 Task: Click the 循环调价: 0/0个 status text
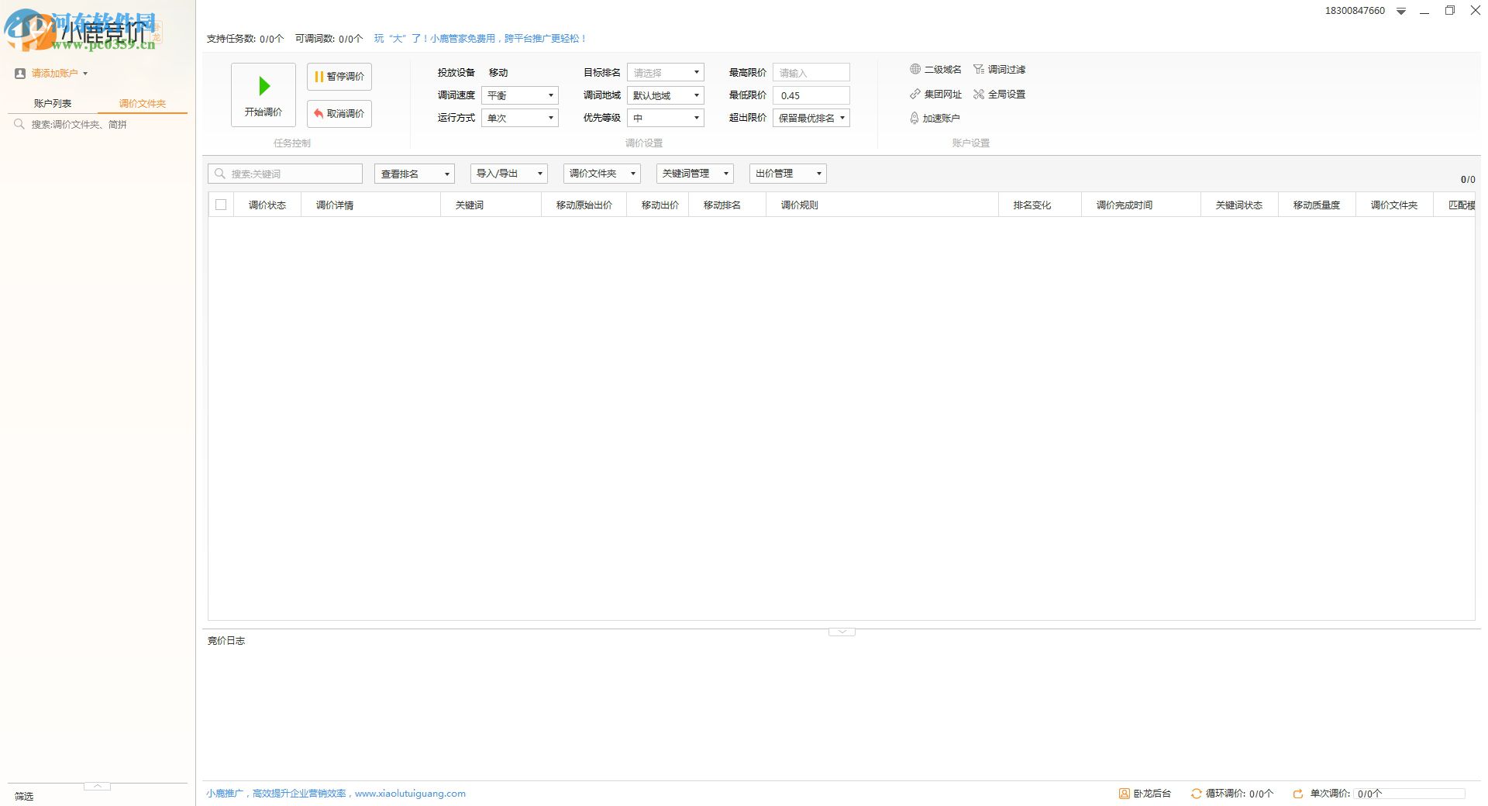pyautogui.click(x=1240, y=794)
